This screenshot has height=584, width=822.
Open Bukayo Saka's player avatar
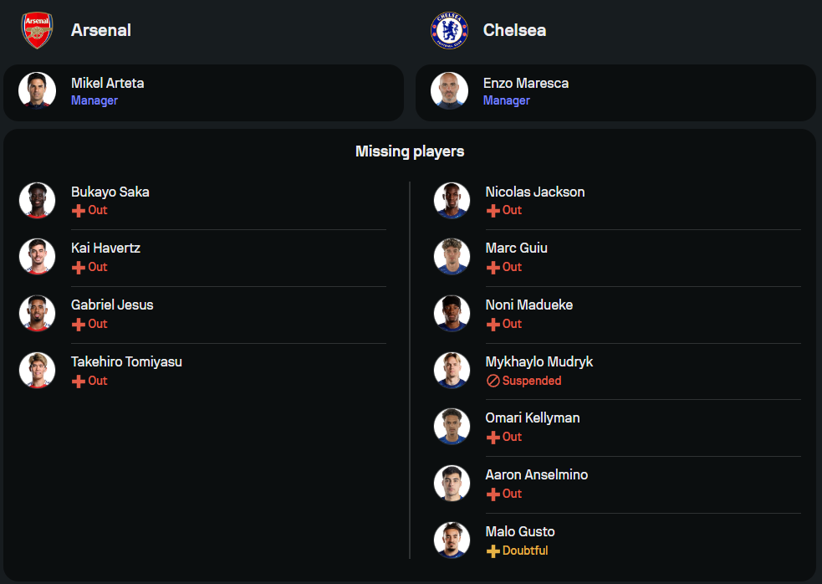[38, 200]
